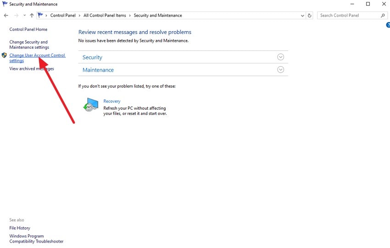Click the Maintenance section heading

click(98, 70)
